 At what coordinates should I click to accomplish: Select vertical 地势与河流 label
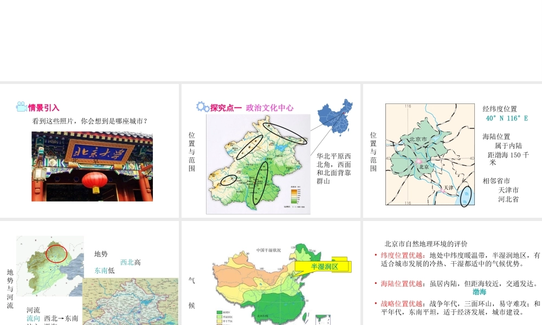click(x=10, y=289)
